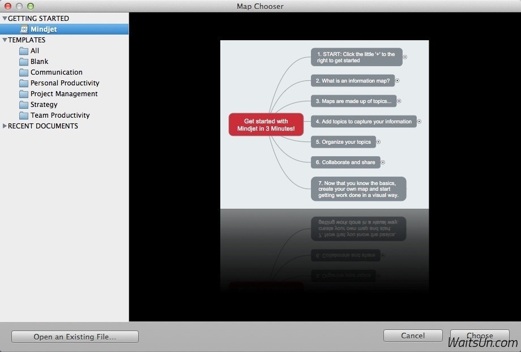Click the Strategy folder icon
This screenshot has height=352, width=521.
(24, 105)
